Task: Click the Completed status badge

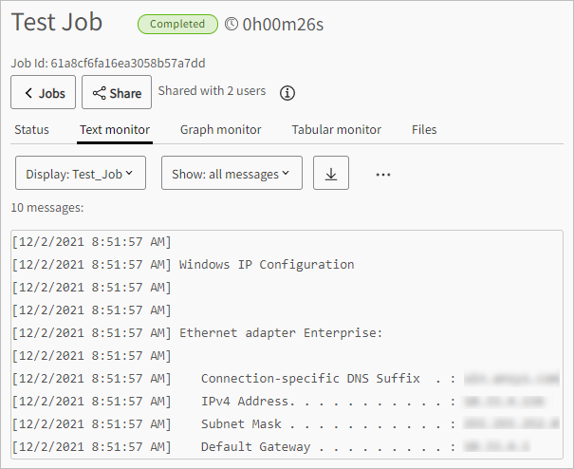Action: coord(176,24)
